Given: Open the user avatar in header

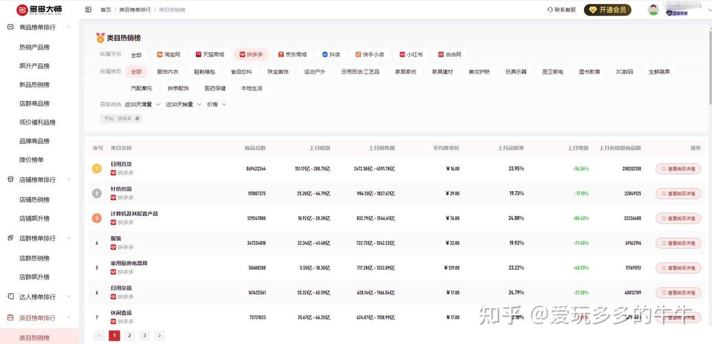Looking at the screenshot, I should (x=653, y=10).
